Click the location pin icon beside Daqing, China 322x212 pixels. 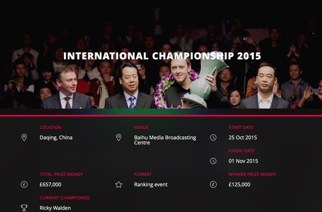[x=24, y=138]
